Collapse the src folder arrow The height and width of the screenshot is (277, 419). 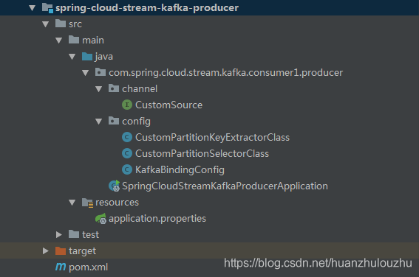[x=45, y=24]
